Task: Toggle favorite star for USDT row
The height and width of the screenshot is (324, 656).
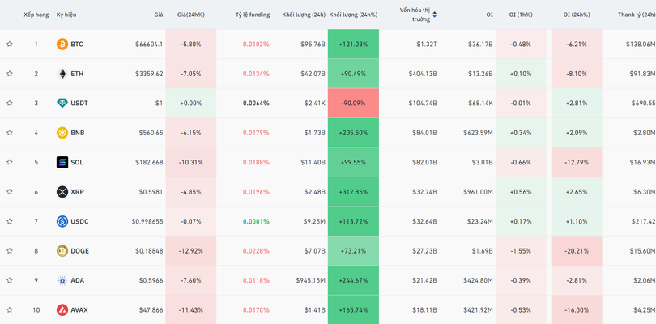Action: [x=10, y=104]
